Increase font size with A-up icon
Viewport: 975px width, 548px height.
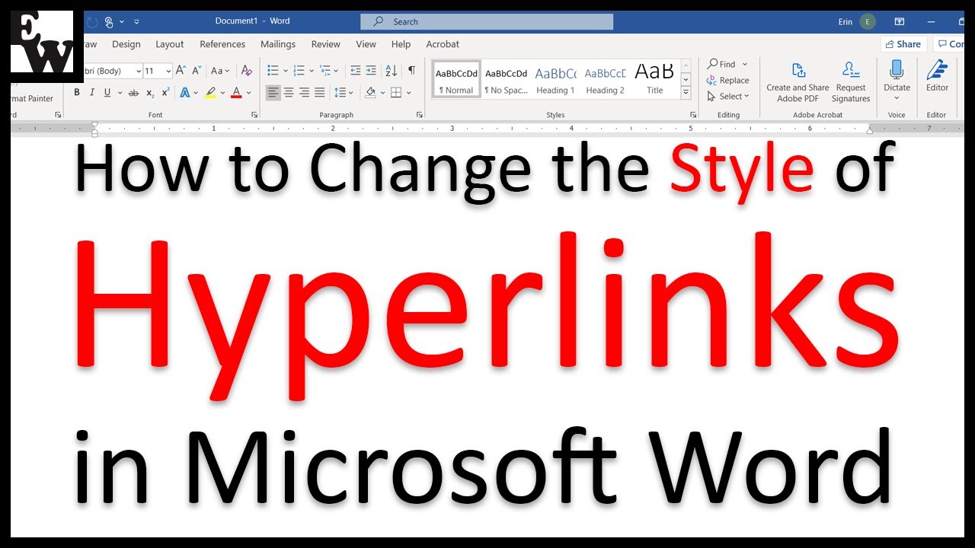[181, 71]
